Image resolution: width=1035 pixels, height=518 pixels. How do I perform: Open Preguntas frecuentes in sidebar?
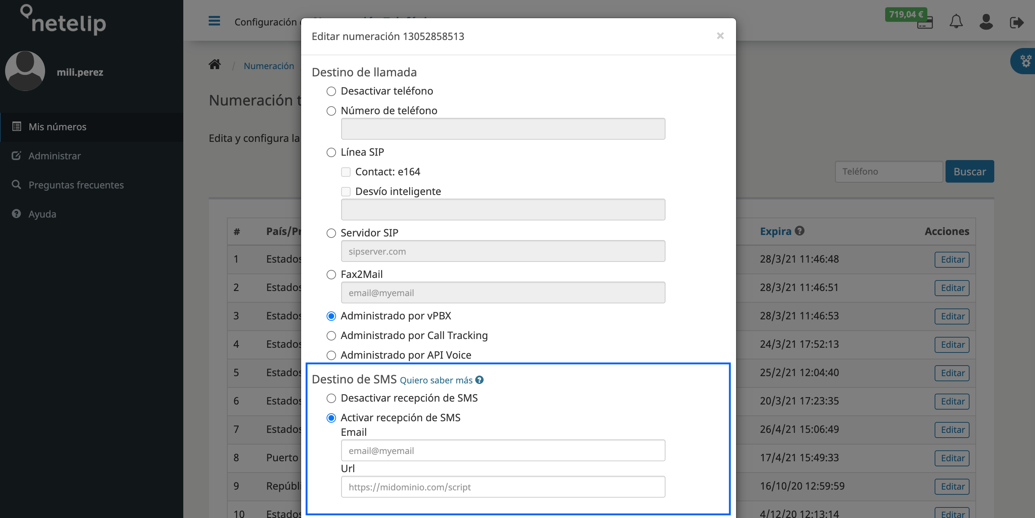(92, 185)
